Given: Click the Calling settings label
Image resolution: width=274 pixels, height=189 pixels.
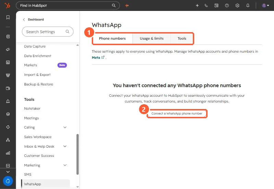Looking at the screenshot, I should 29,127.
